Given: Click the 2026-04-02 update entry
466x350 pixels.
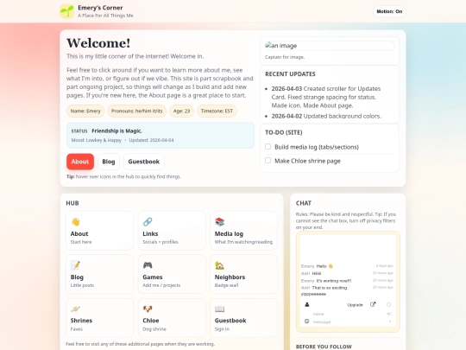Looking at the screenshot, I should (x=326, y=116).
